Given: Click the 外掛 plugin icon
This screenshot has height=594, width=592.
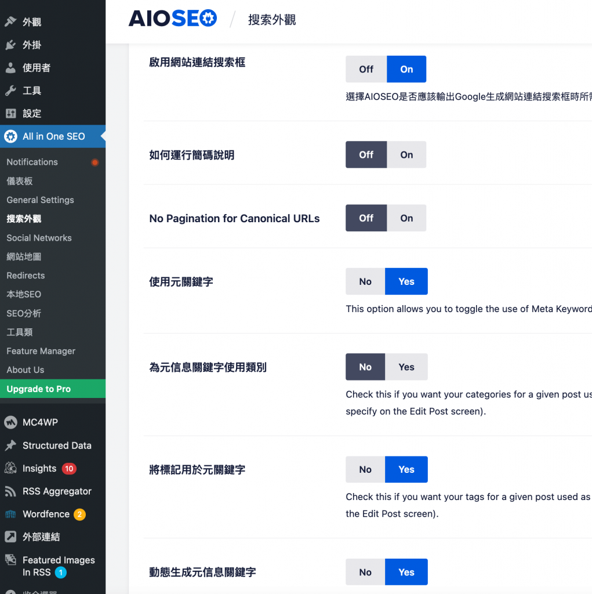Looking at the screenshot, I should coord(10,45).
